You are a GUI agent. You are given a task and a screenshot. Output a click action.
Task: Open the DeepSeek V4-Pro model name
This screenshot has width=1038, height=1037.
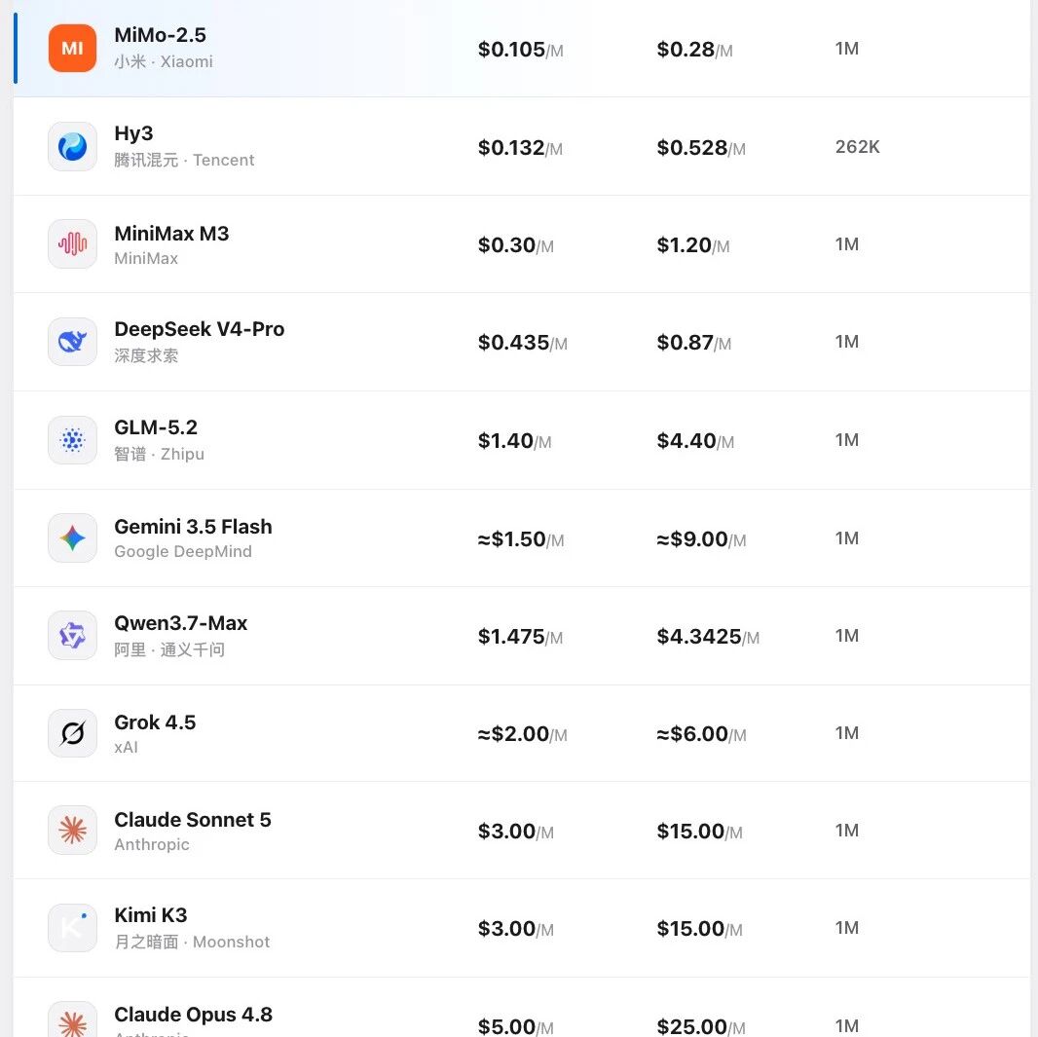tap(200, 329)
